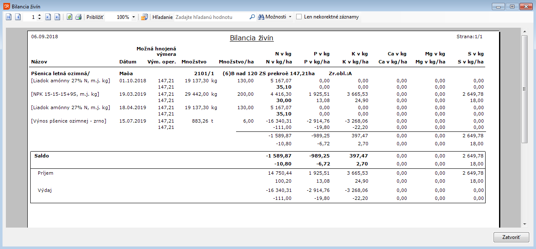Click the Zr.obl.:A label
Screen dimensions: 536x249
tap(340, 73)
